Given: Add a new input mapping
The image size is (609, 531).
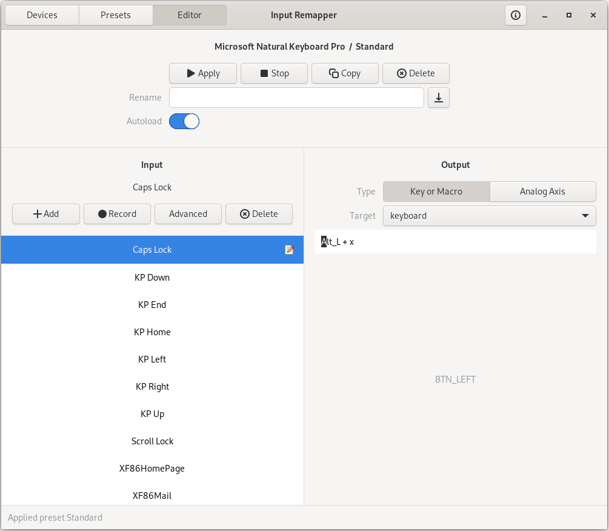Looking at the screenshot, I should click(x=46, y=214).
